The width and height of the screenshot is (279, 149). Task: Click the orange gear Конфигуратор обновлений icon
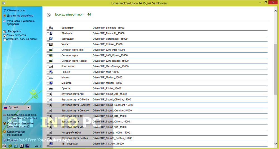[x=5, y=132]
